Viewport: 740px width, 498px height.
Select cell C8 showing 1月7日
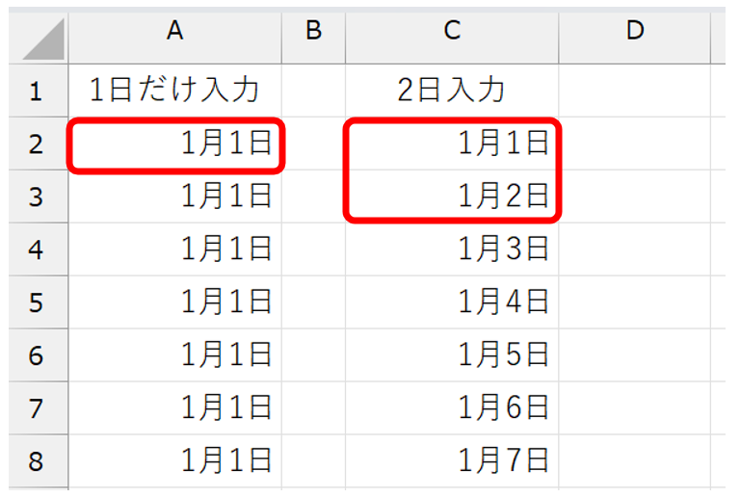click(452, 460)
